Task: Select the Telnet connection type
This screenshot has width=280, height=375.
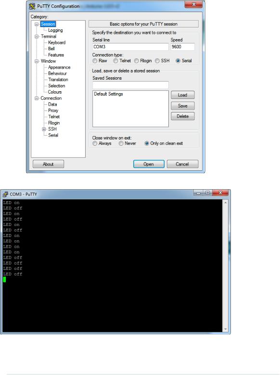Action: coord(115,61)
